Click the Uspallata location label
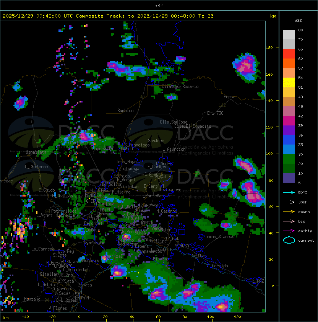 [x=36, y=152]
